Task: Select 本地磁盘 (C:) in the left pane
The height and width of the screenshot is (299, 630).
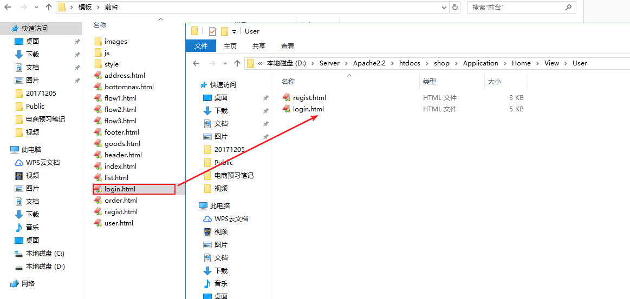Action: 45,254
